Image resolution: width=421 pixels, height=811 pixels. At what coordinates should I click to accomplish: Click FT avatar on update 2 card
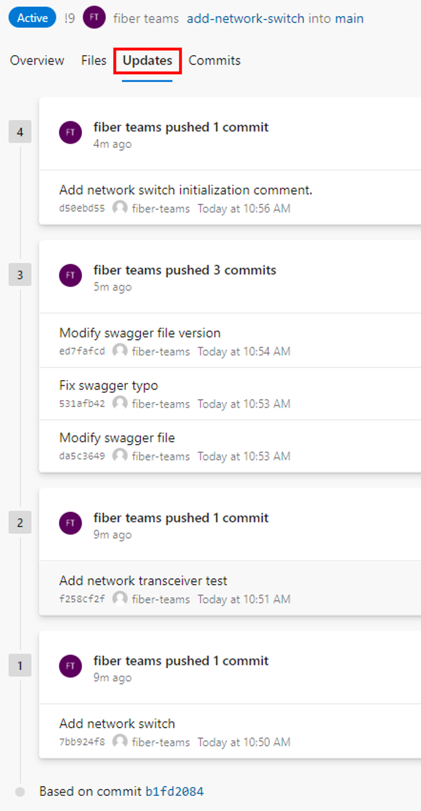pyautogui.click(x=70, y=523)
